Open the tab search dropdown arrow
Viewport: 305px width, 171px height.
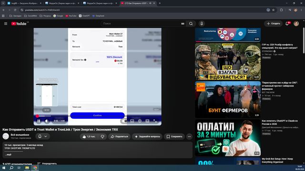pos(3,3)
